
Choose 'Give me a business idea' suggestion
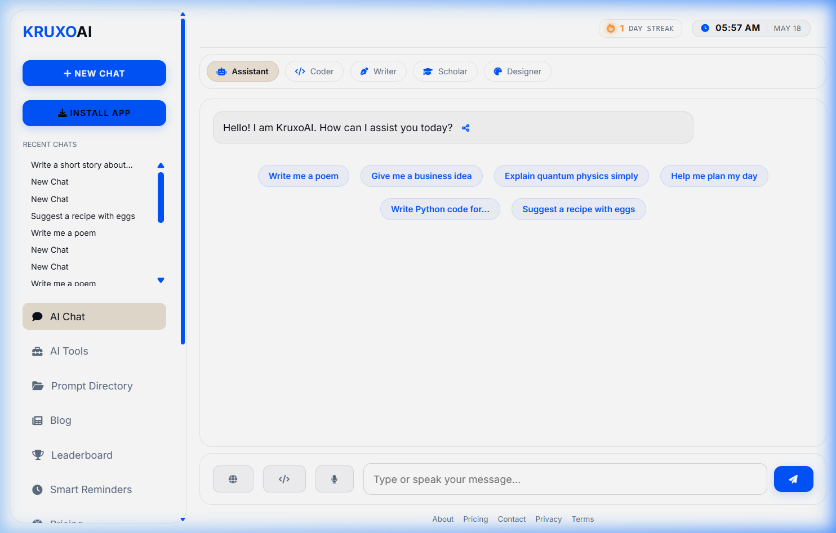point(421,176)
